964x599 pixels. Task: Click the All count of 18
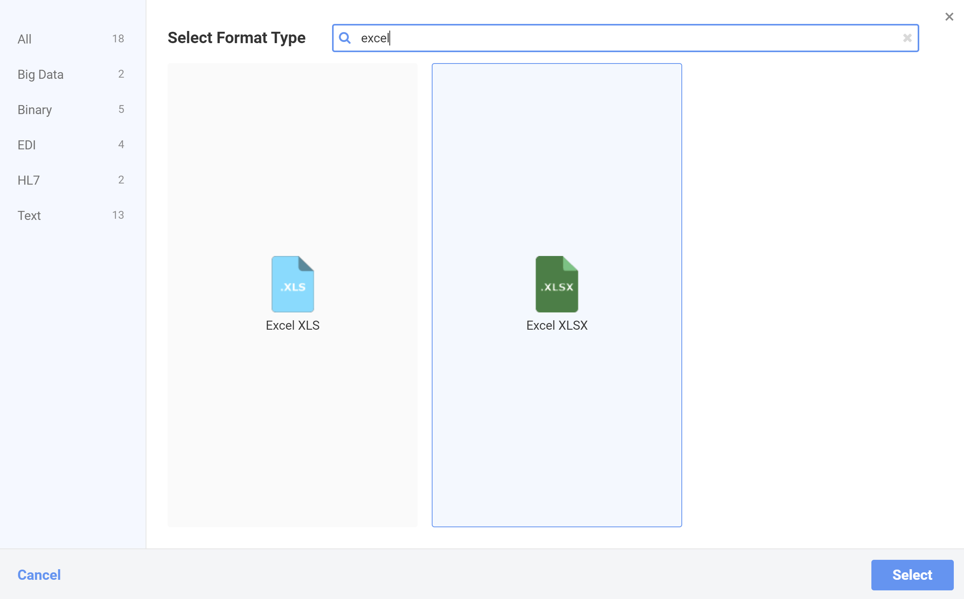(118, 38)
